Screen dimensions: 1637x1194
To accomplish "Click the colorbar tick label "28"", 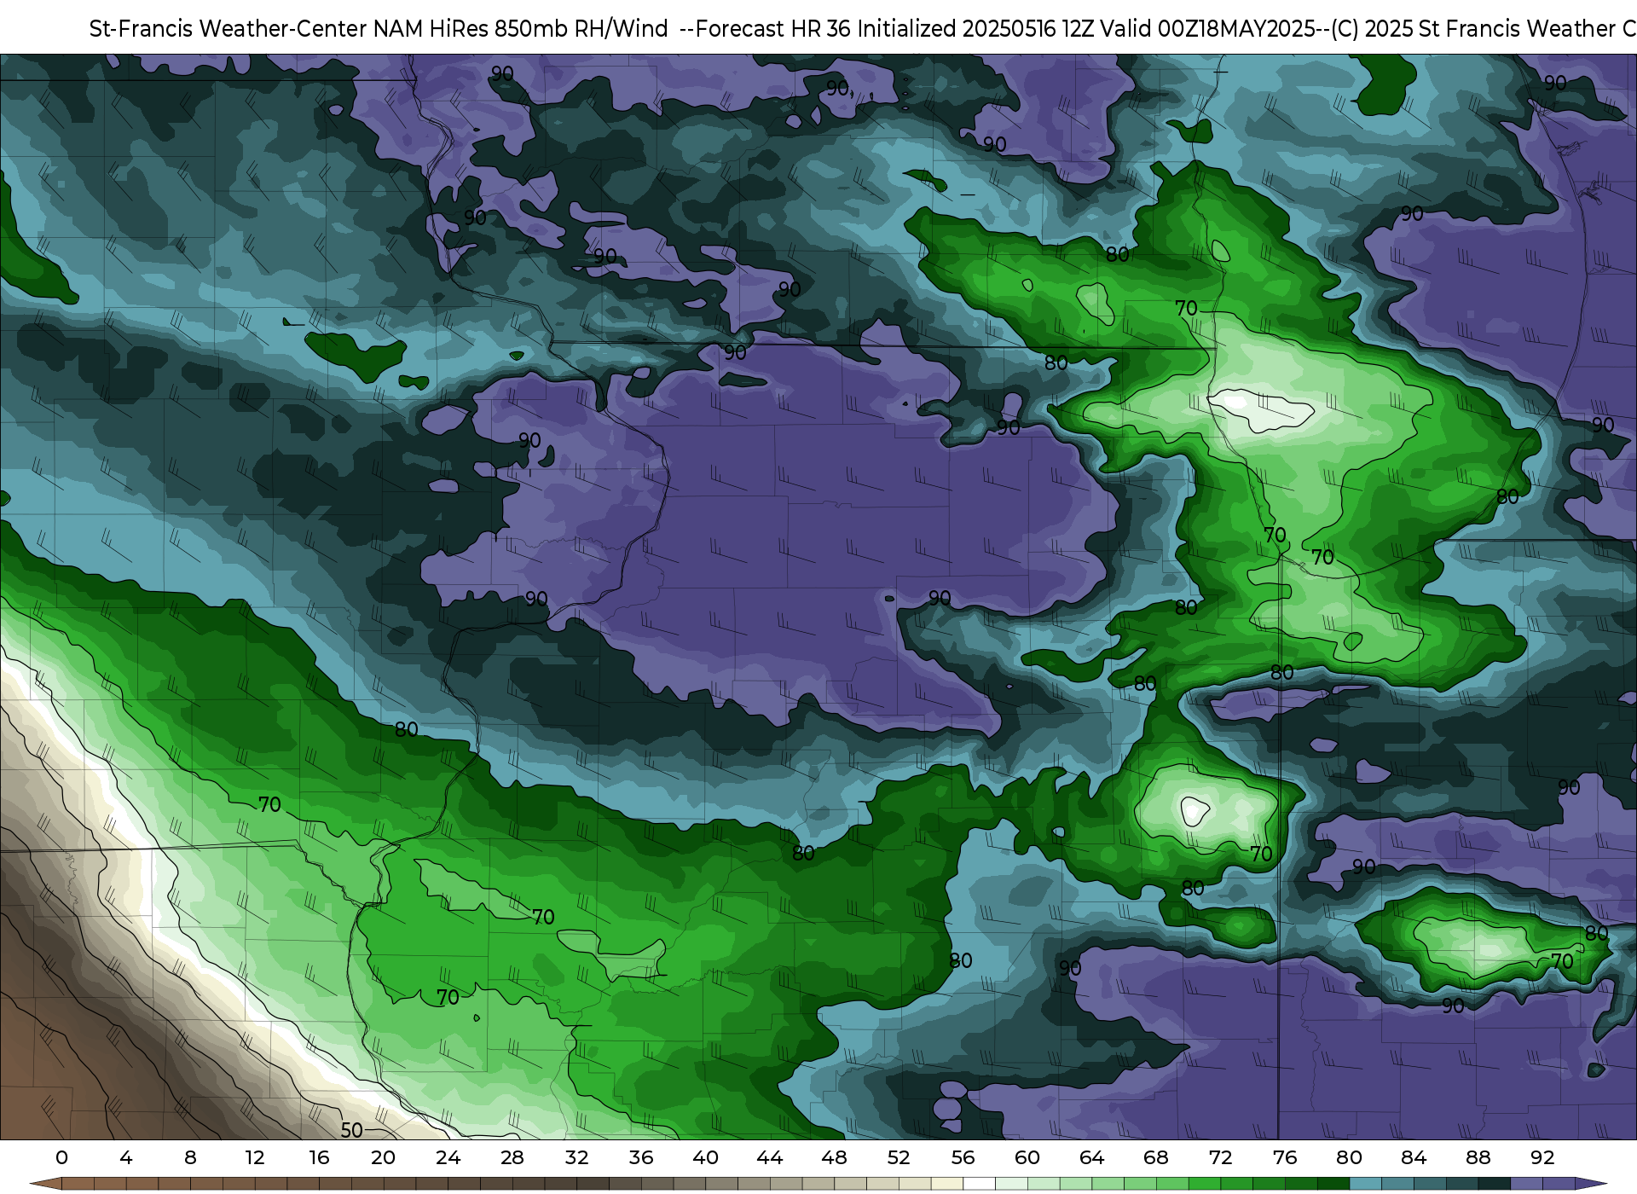I will click(x=512, y=1158).
